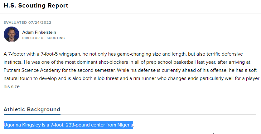The image size is (261, 134).
Task: Open the Adam Finkelstein author name link
Action: 39,32
